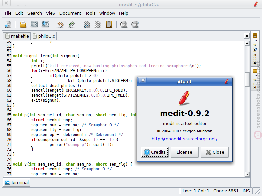Click the Cut scissors icon
This screenshot has width=262, height=196.
coord(87,24)
